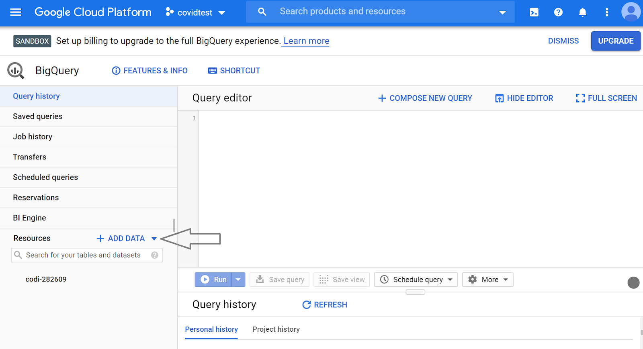The height and width of the screenshot is (349, 643).
Task: Dismiss the sandbox billing banner
Action: pyautogui.click(x=563, y=41)
